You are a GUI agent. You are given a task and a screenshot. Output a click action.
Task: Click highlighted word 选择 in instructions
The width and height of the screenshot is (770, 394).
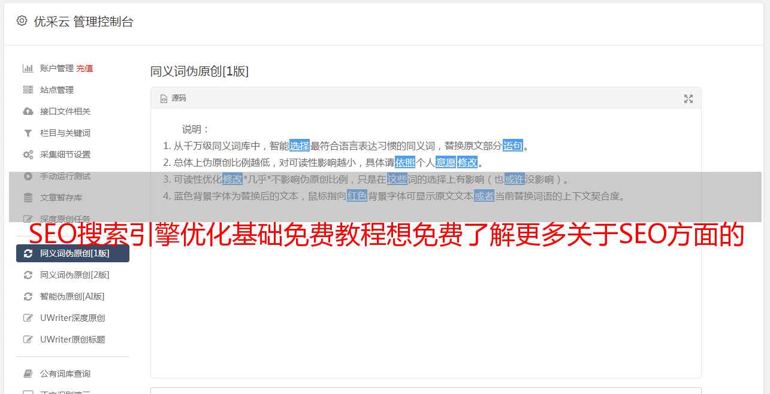pos(300,146)
